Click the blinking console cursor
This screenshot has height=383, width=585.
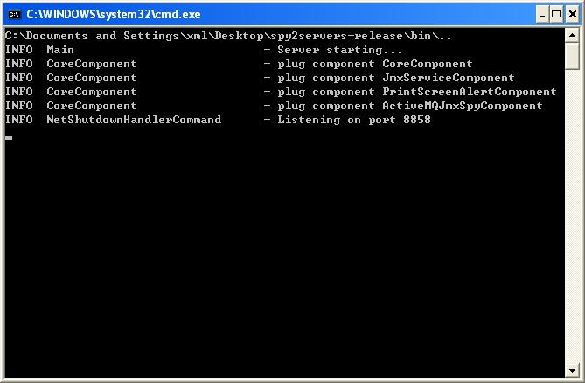click(x=9, y=138)
